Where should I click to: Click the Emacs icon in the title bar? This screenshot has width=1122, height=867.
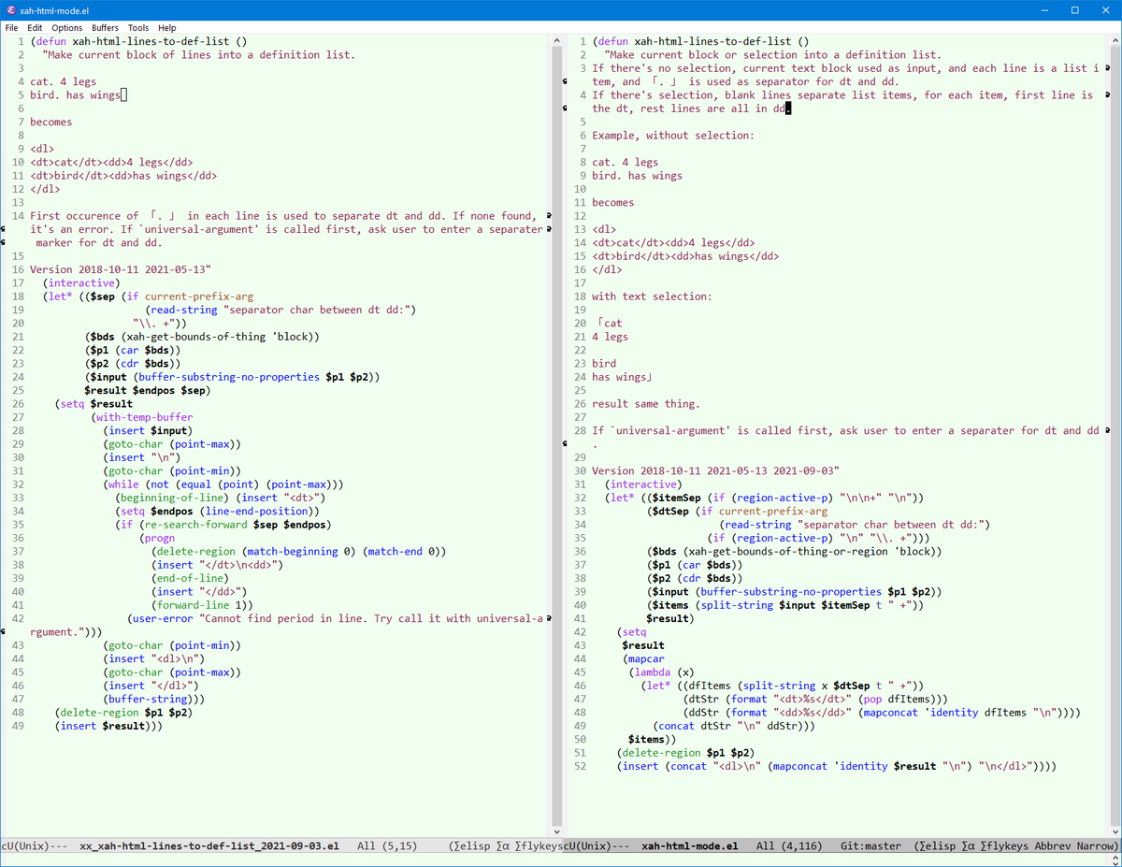[9, 9]
